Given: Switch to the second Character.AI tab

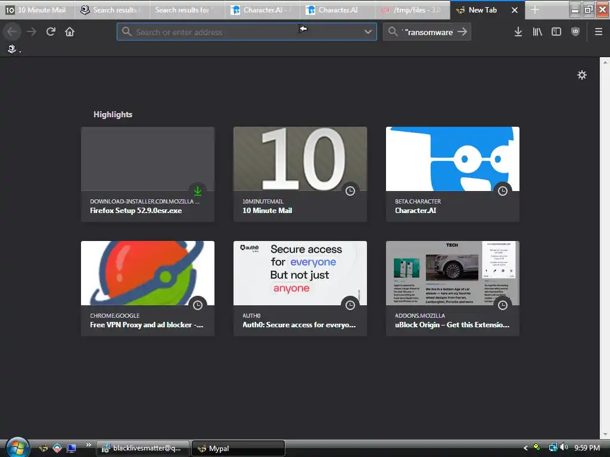Looking at the screenshot, I should click(x=337, y=10).
